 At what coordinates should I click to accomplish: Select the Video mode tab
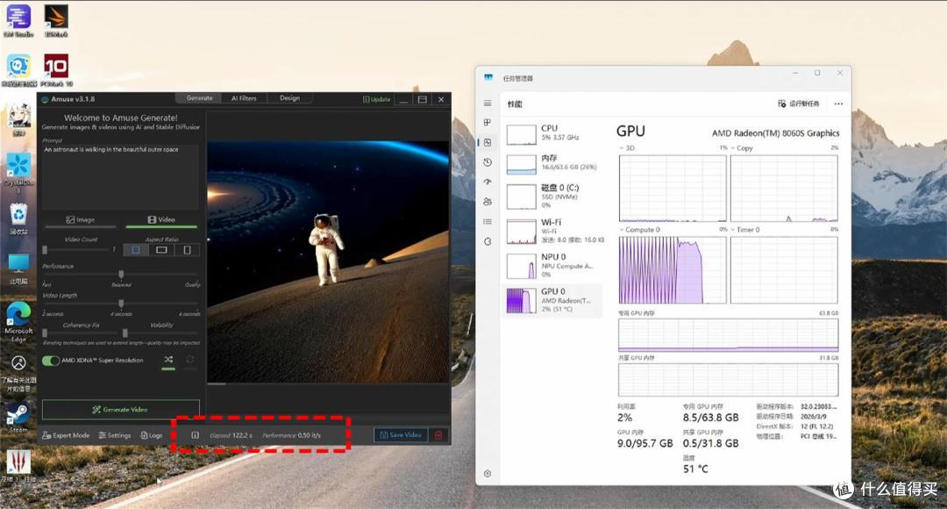tap(161, 220)
